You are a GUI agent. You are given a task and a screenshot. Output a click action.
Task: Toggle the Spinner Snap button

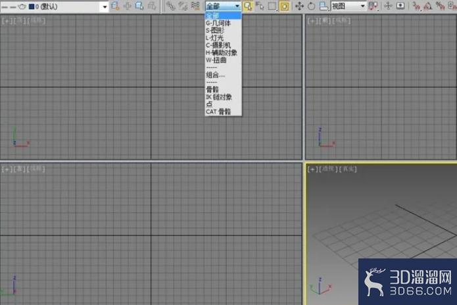tap(452, 6)
